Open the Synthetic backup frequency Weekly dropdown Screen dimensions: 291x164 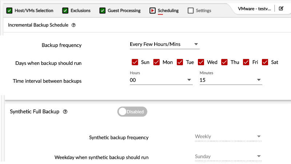(x=228, y=137)
